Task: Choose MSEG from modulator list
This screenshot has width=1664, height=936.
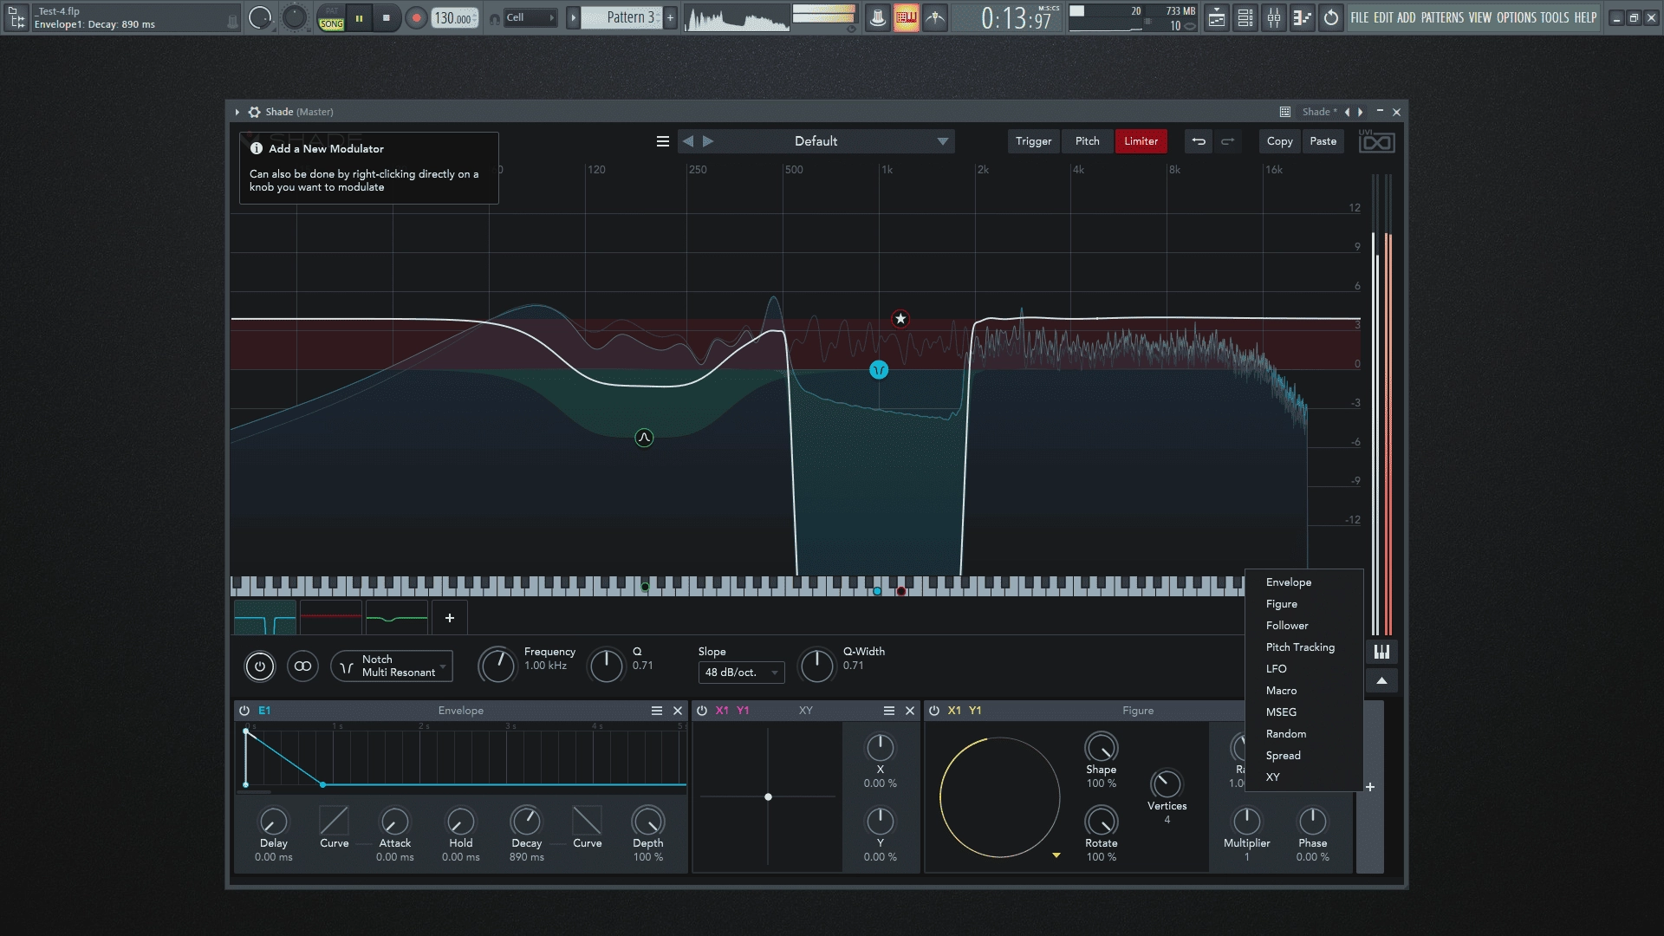Action: click(x=1281, y=712)
